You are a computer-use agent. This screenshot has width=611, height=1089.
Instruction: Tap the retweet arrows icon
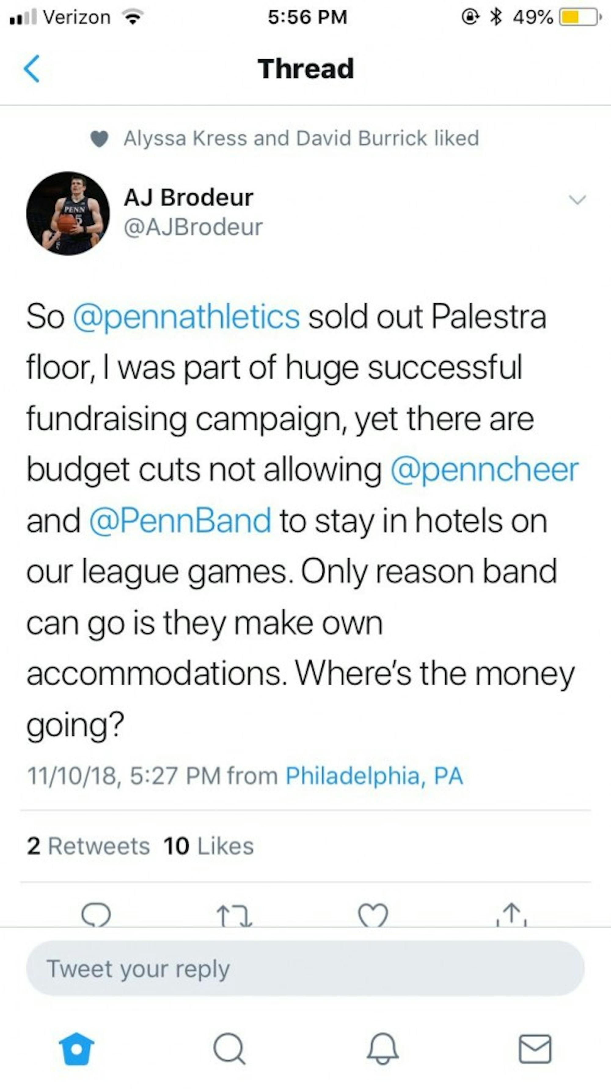coord(234,915)
